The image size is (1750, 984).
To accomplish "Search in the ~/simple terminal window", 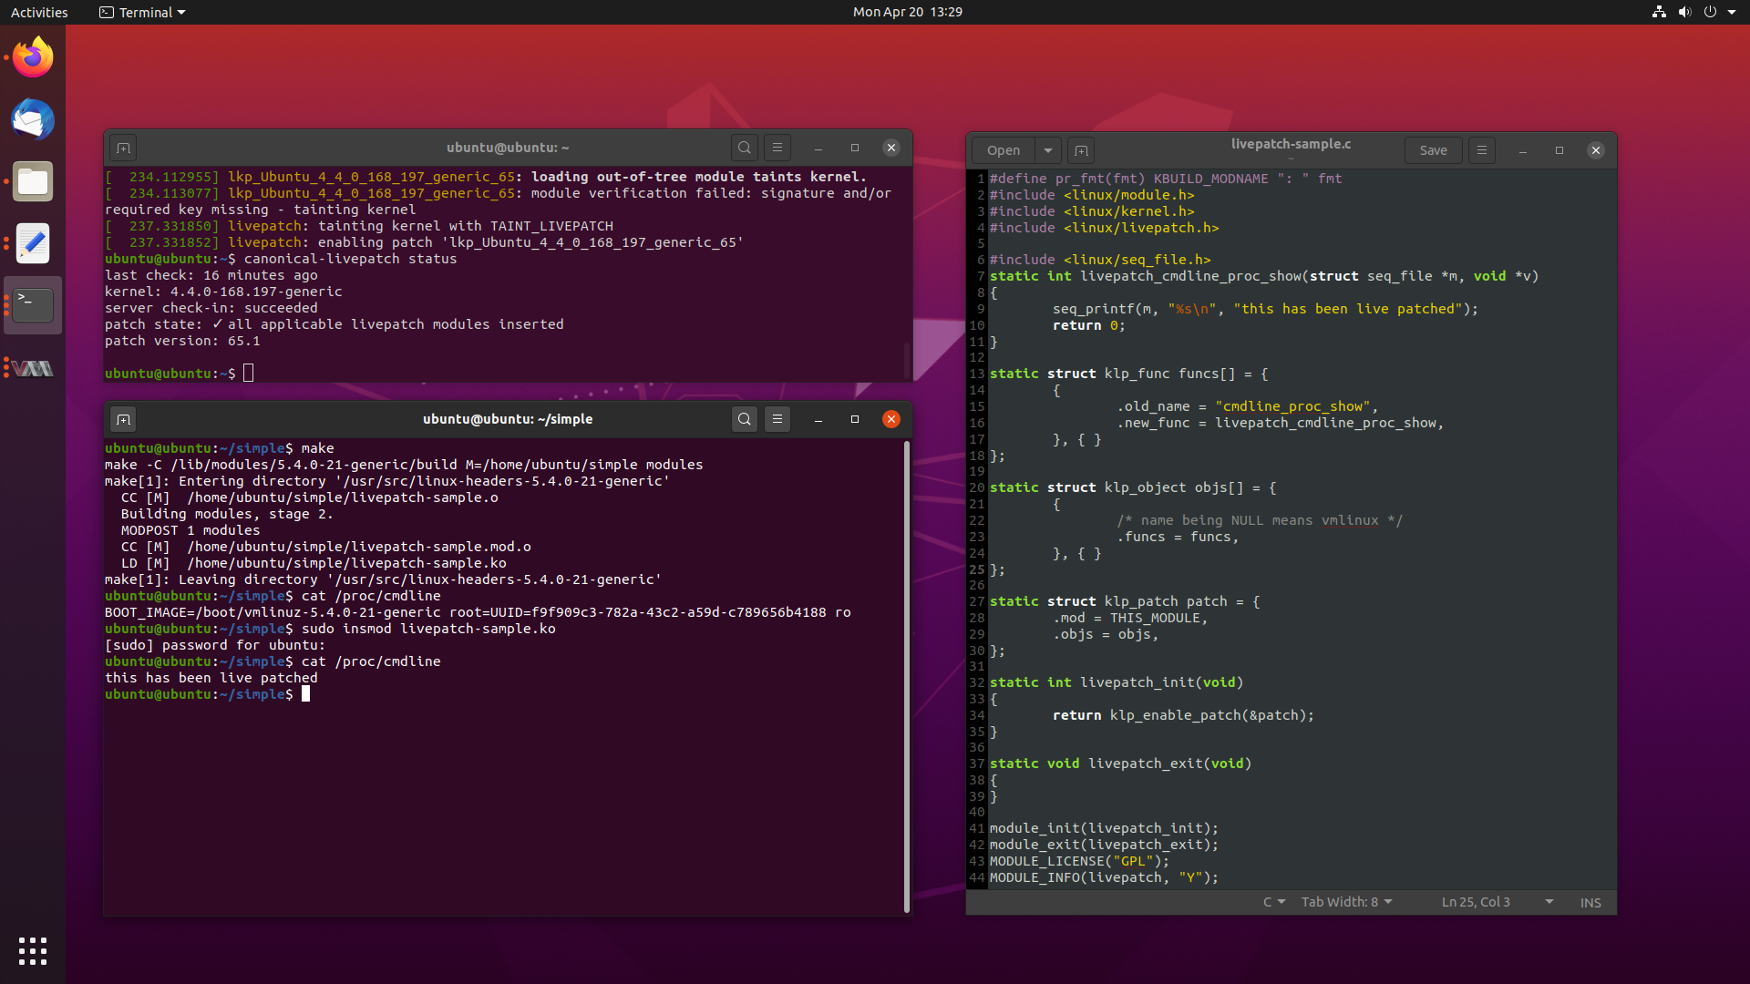I will (745, 419).
